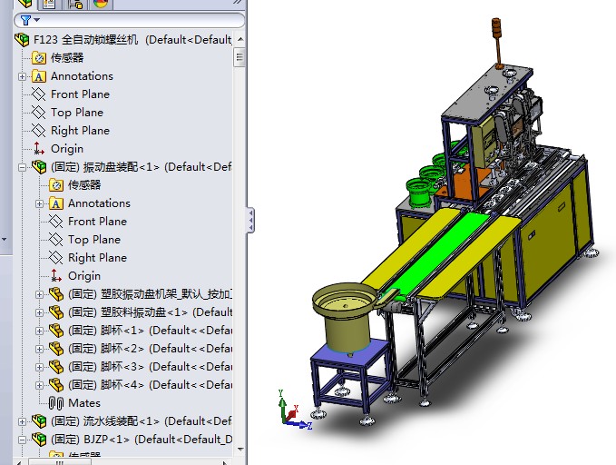Viewport: 616px width, 465px height.
Task: Select the BJZP<1> assembly icon
Action: pyautogui.click(x=39, y=439)
